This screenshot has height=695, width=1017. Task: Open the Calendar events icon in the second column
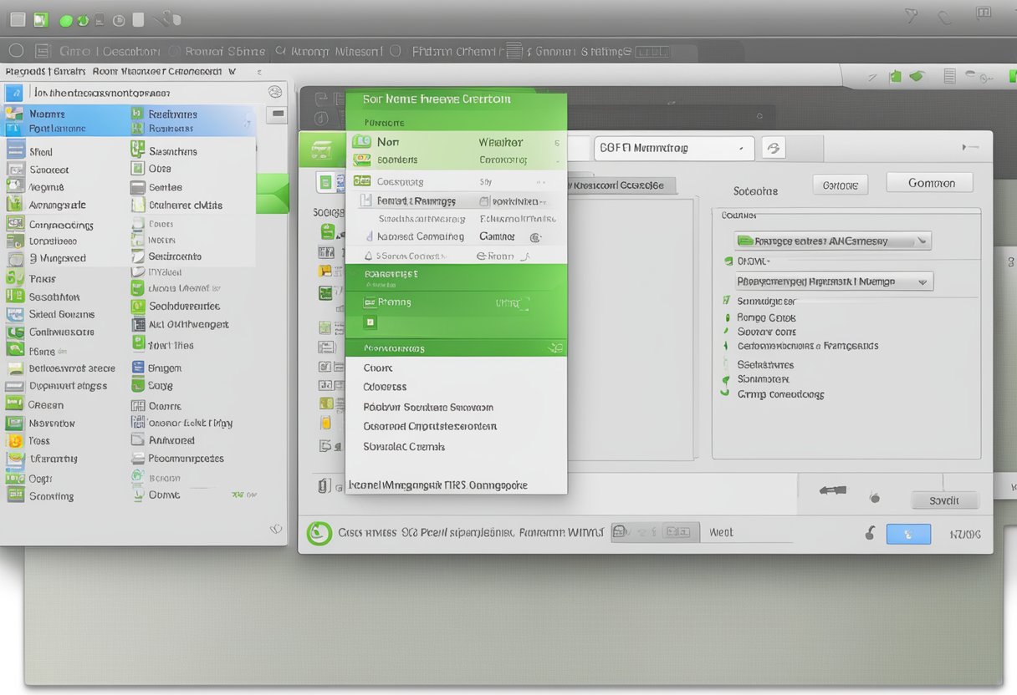(138, 205)
